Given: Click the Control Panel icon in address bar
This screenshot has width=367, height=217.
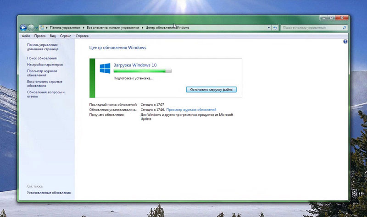Looking at the screenshot, I should coord(42,27).
